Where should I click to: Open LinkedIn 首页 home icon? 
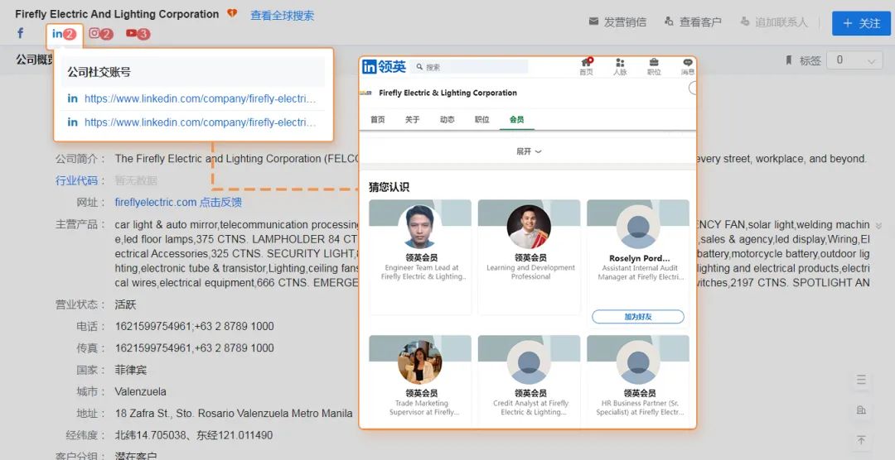point(586,66)
